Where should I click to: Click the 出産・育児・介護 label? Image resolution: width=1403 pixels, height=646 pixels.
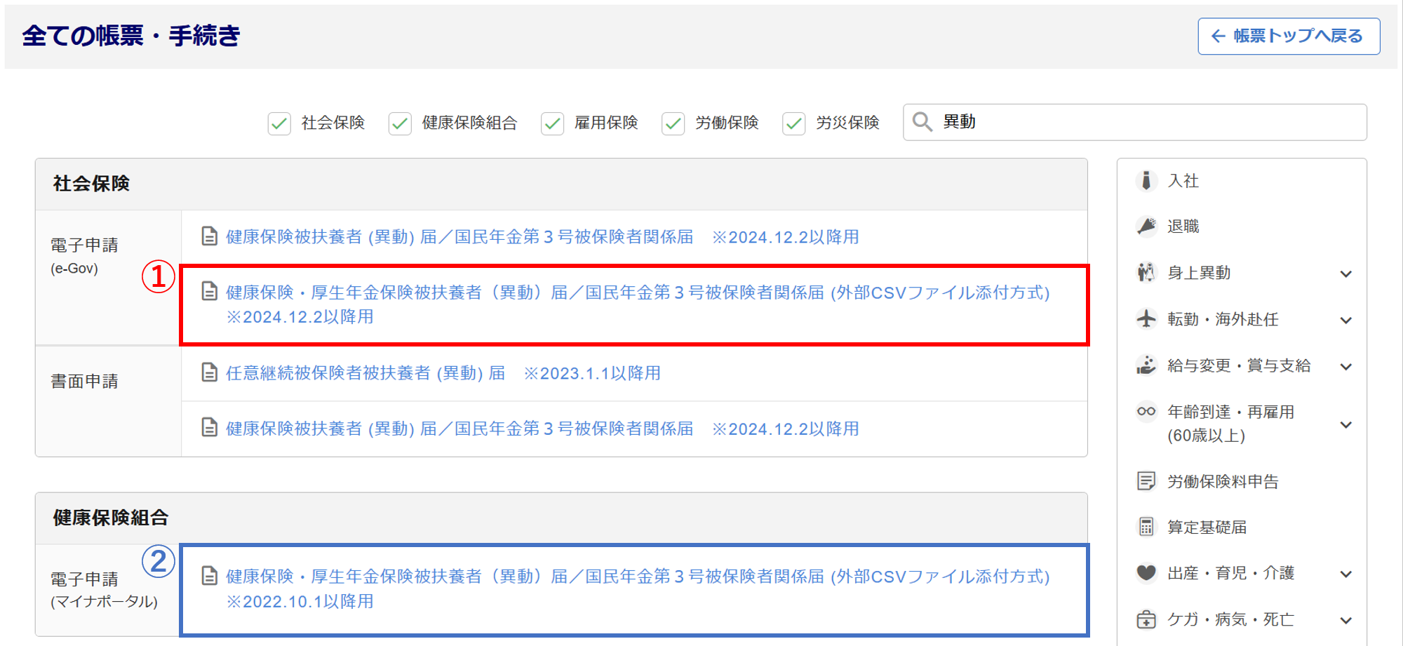click(1230, 572)
